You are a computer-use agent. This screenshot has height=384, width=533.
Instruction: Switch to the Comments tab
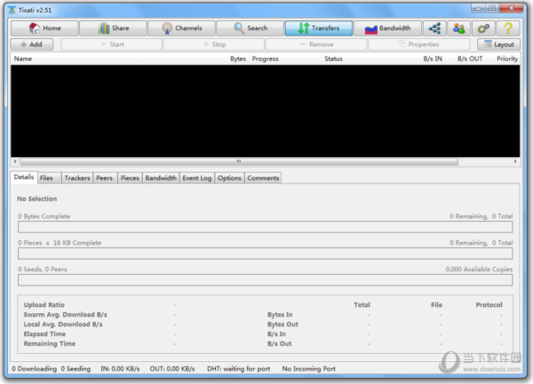click(x=263, y=178)
